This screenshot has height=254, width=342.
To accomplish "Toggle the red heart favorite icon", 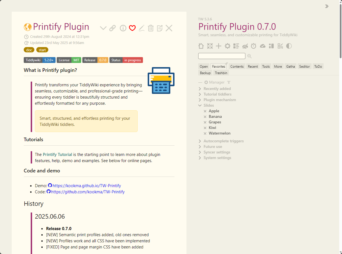I will pyautogui.click(x=132, y=28).
